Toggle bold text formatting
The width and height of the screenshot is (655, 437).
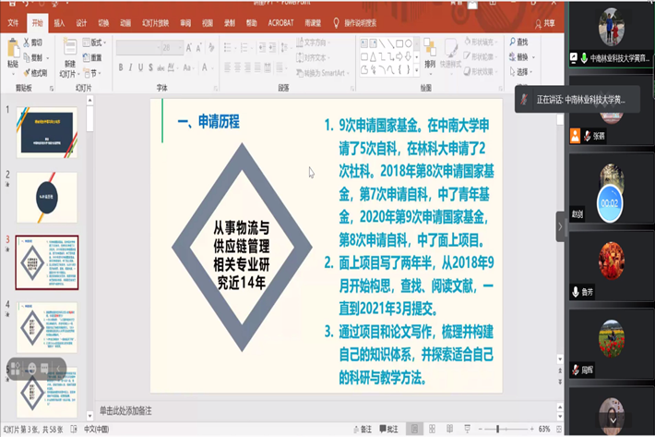(x=122, y=67)
